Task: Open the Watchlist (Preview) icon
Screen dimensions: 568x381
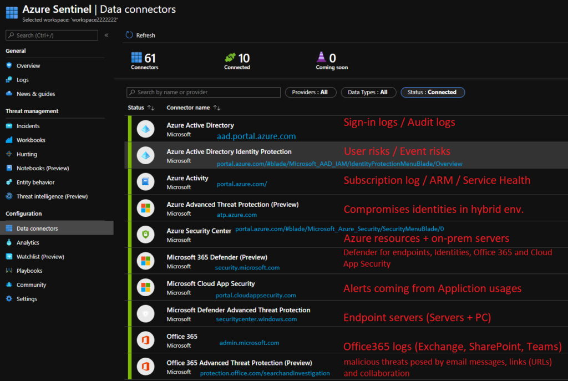Action: 9,257
